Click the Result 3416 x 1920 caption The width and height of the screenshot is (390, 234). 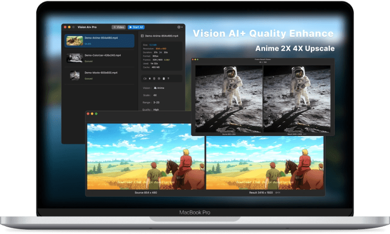coord(261,193)
